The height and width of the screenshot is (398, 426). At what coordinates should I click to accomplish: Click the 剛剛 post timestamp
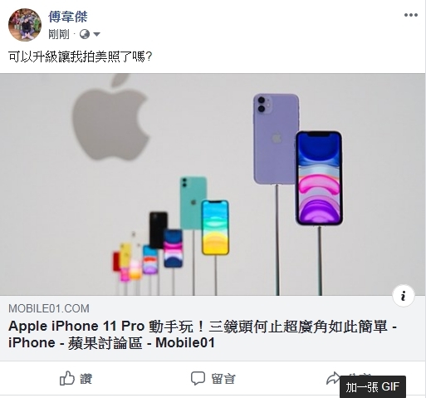(x=59, y=34)
